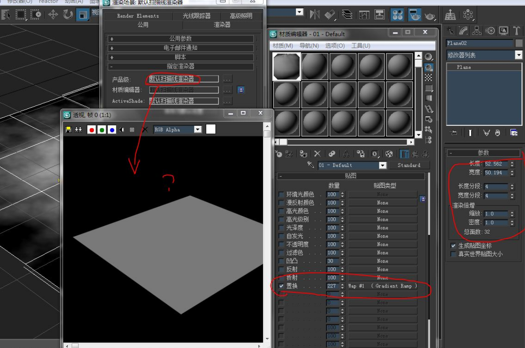This screenshot has width=525, height=348.
Task: Click the white color swatch in render window
Action: (211, 129)
